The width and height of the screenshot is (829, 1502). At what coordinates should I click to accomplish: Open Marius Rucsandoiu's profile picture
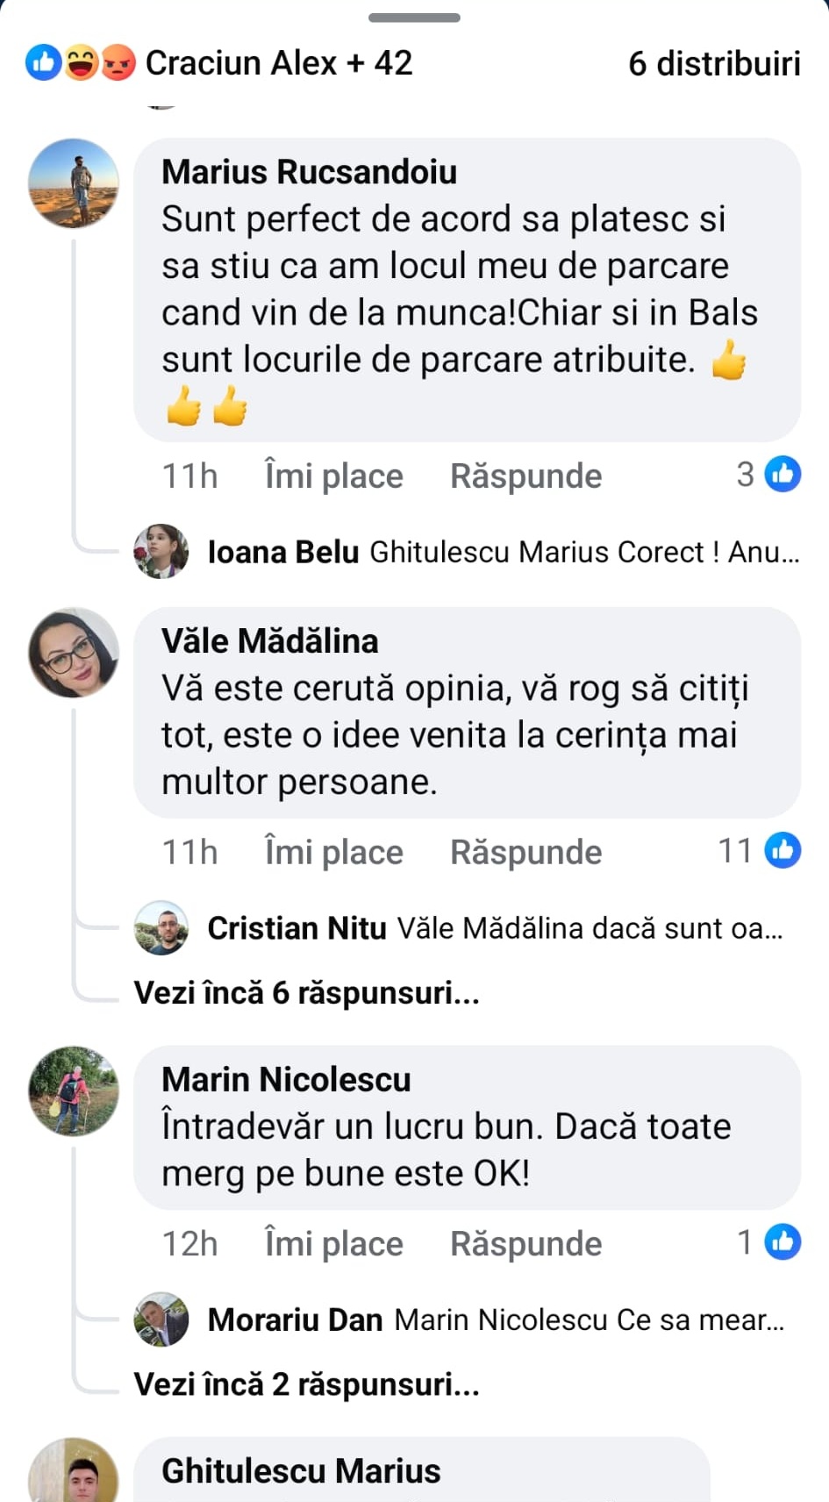tap(74, 183)
